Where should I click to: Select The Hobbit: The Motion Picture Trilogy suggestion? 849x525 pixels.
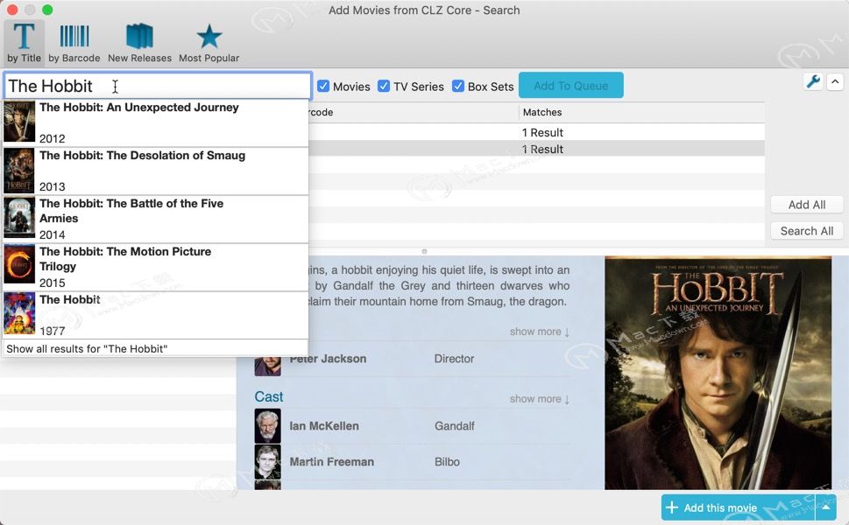156,267
